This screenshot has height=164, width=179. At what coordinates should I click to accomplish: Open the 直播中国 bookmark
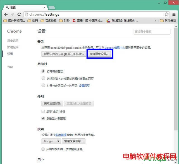point(87,21)
